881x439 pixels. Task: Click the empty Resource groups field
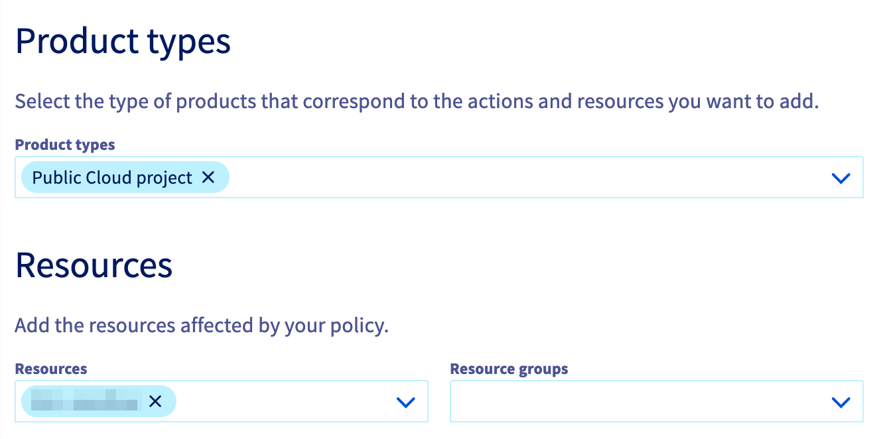tap(630, 401)
